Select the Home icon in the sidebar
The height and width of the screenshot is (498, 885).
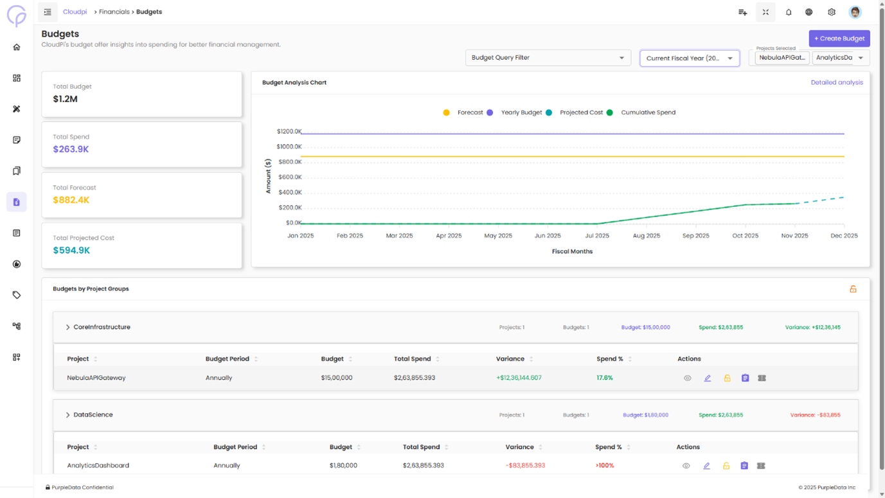(16, 46)
